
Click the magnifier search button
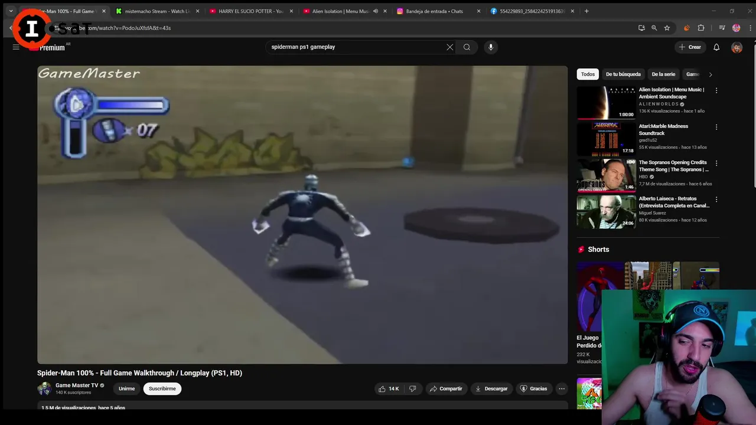[x=467, y=47]
